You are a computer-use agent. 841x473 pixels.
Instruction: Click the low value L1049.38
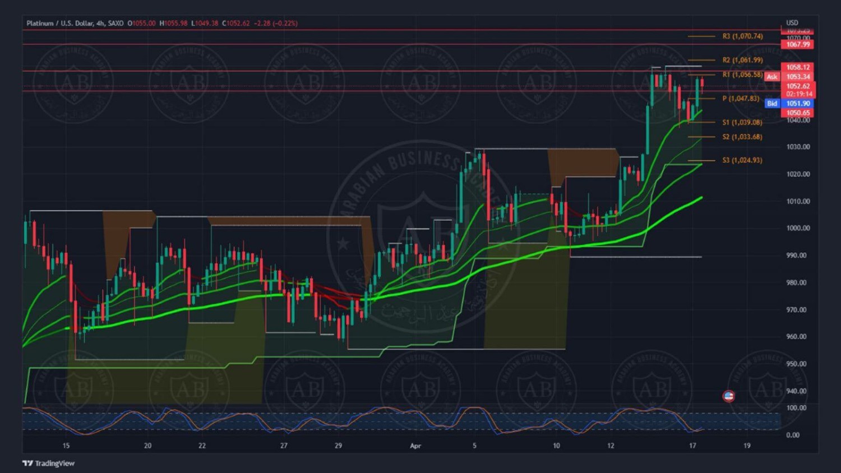[x=205, y=24]
